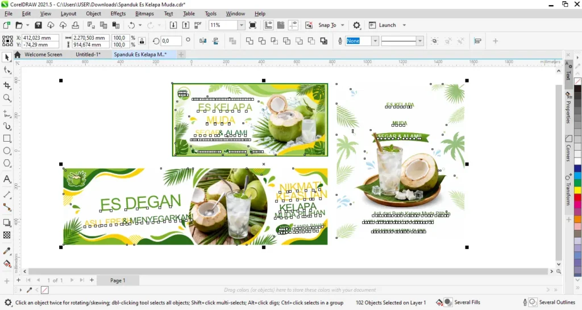582x310 pixels.
Task: Expand the Snap To dropdown
Action: 343,25
